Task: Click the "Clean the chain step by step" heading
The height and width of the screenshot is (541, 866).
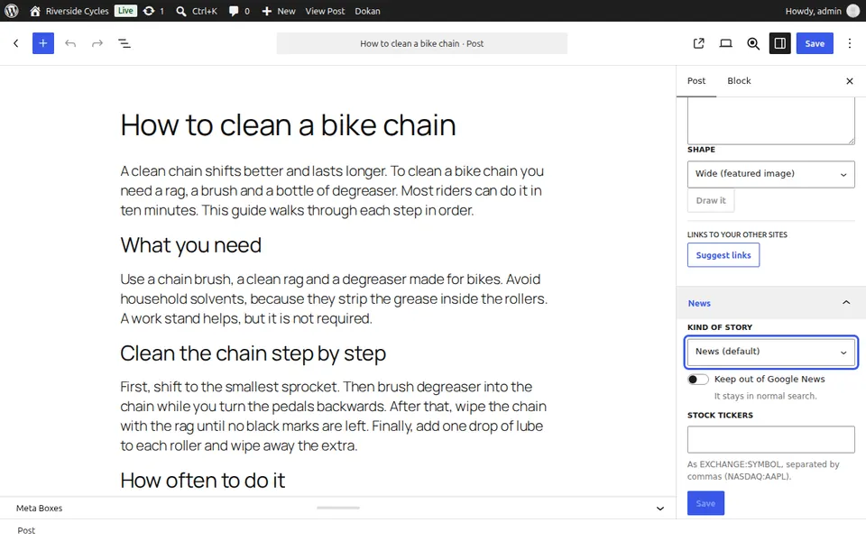Action: click(x=253, y=353)
